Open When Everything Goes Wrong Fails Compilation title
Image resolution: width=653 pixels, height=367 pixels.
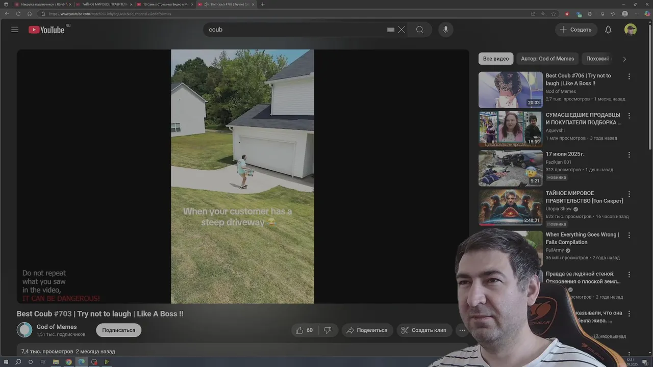tap(582, 239)
